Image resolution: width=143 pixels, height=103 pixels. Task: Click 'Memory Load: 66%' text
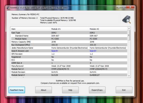[48, 23]
